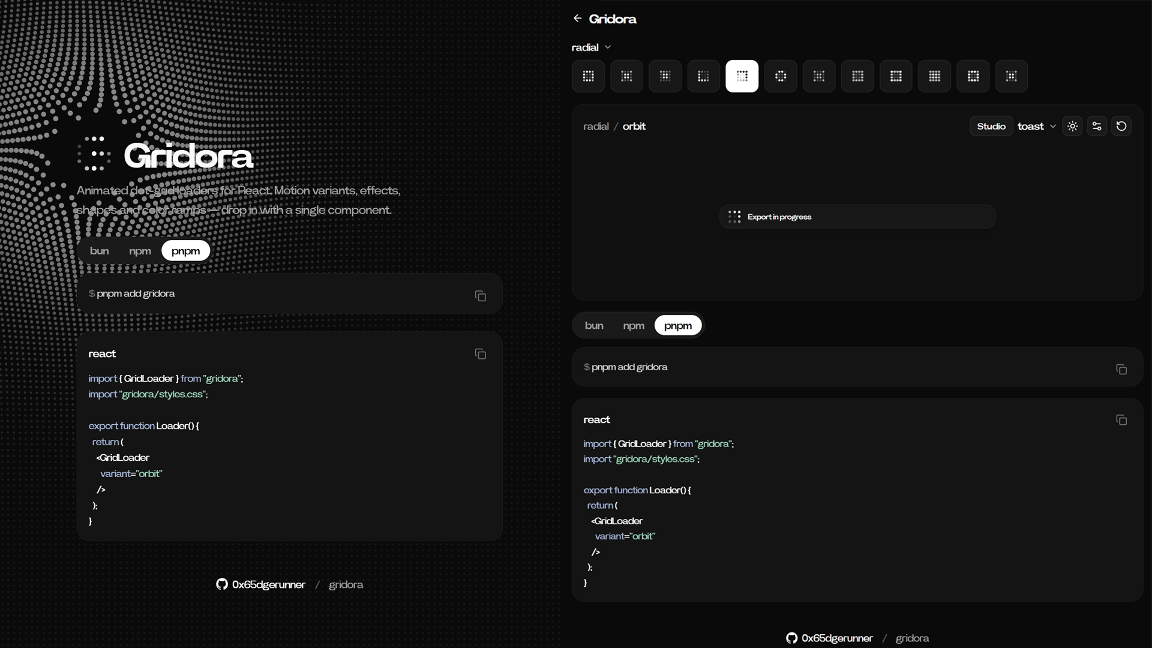Screen dimensions: 1152x648
Task: Copy the react code in the right panel
Action: (1121, 420)
